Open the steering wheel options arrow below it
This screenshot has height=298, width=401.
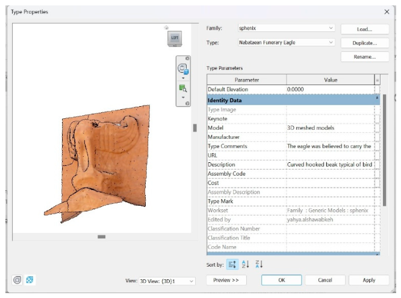tap(183, 78)
